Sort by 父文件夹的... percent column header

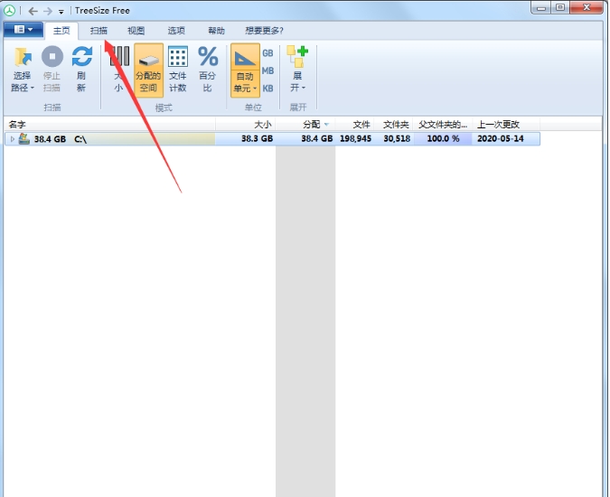[443, 125]
